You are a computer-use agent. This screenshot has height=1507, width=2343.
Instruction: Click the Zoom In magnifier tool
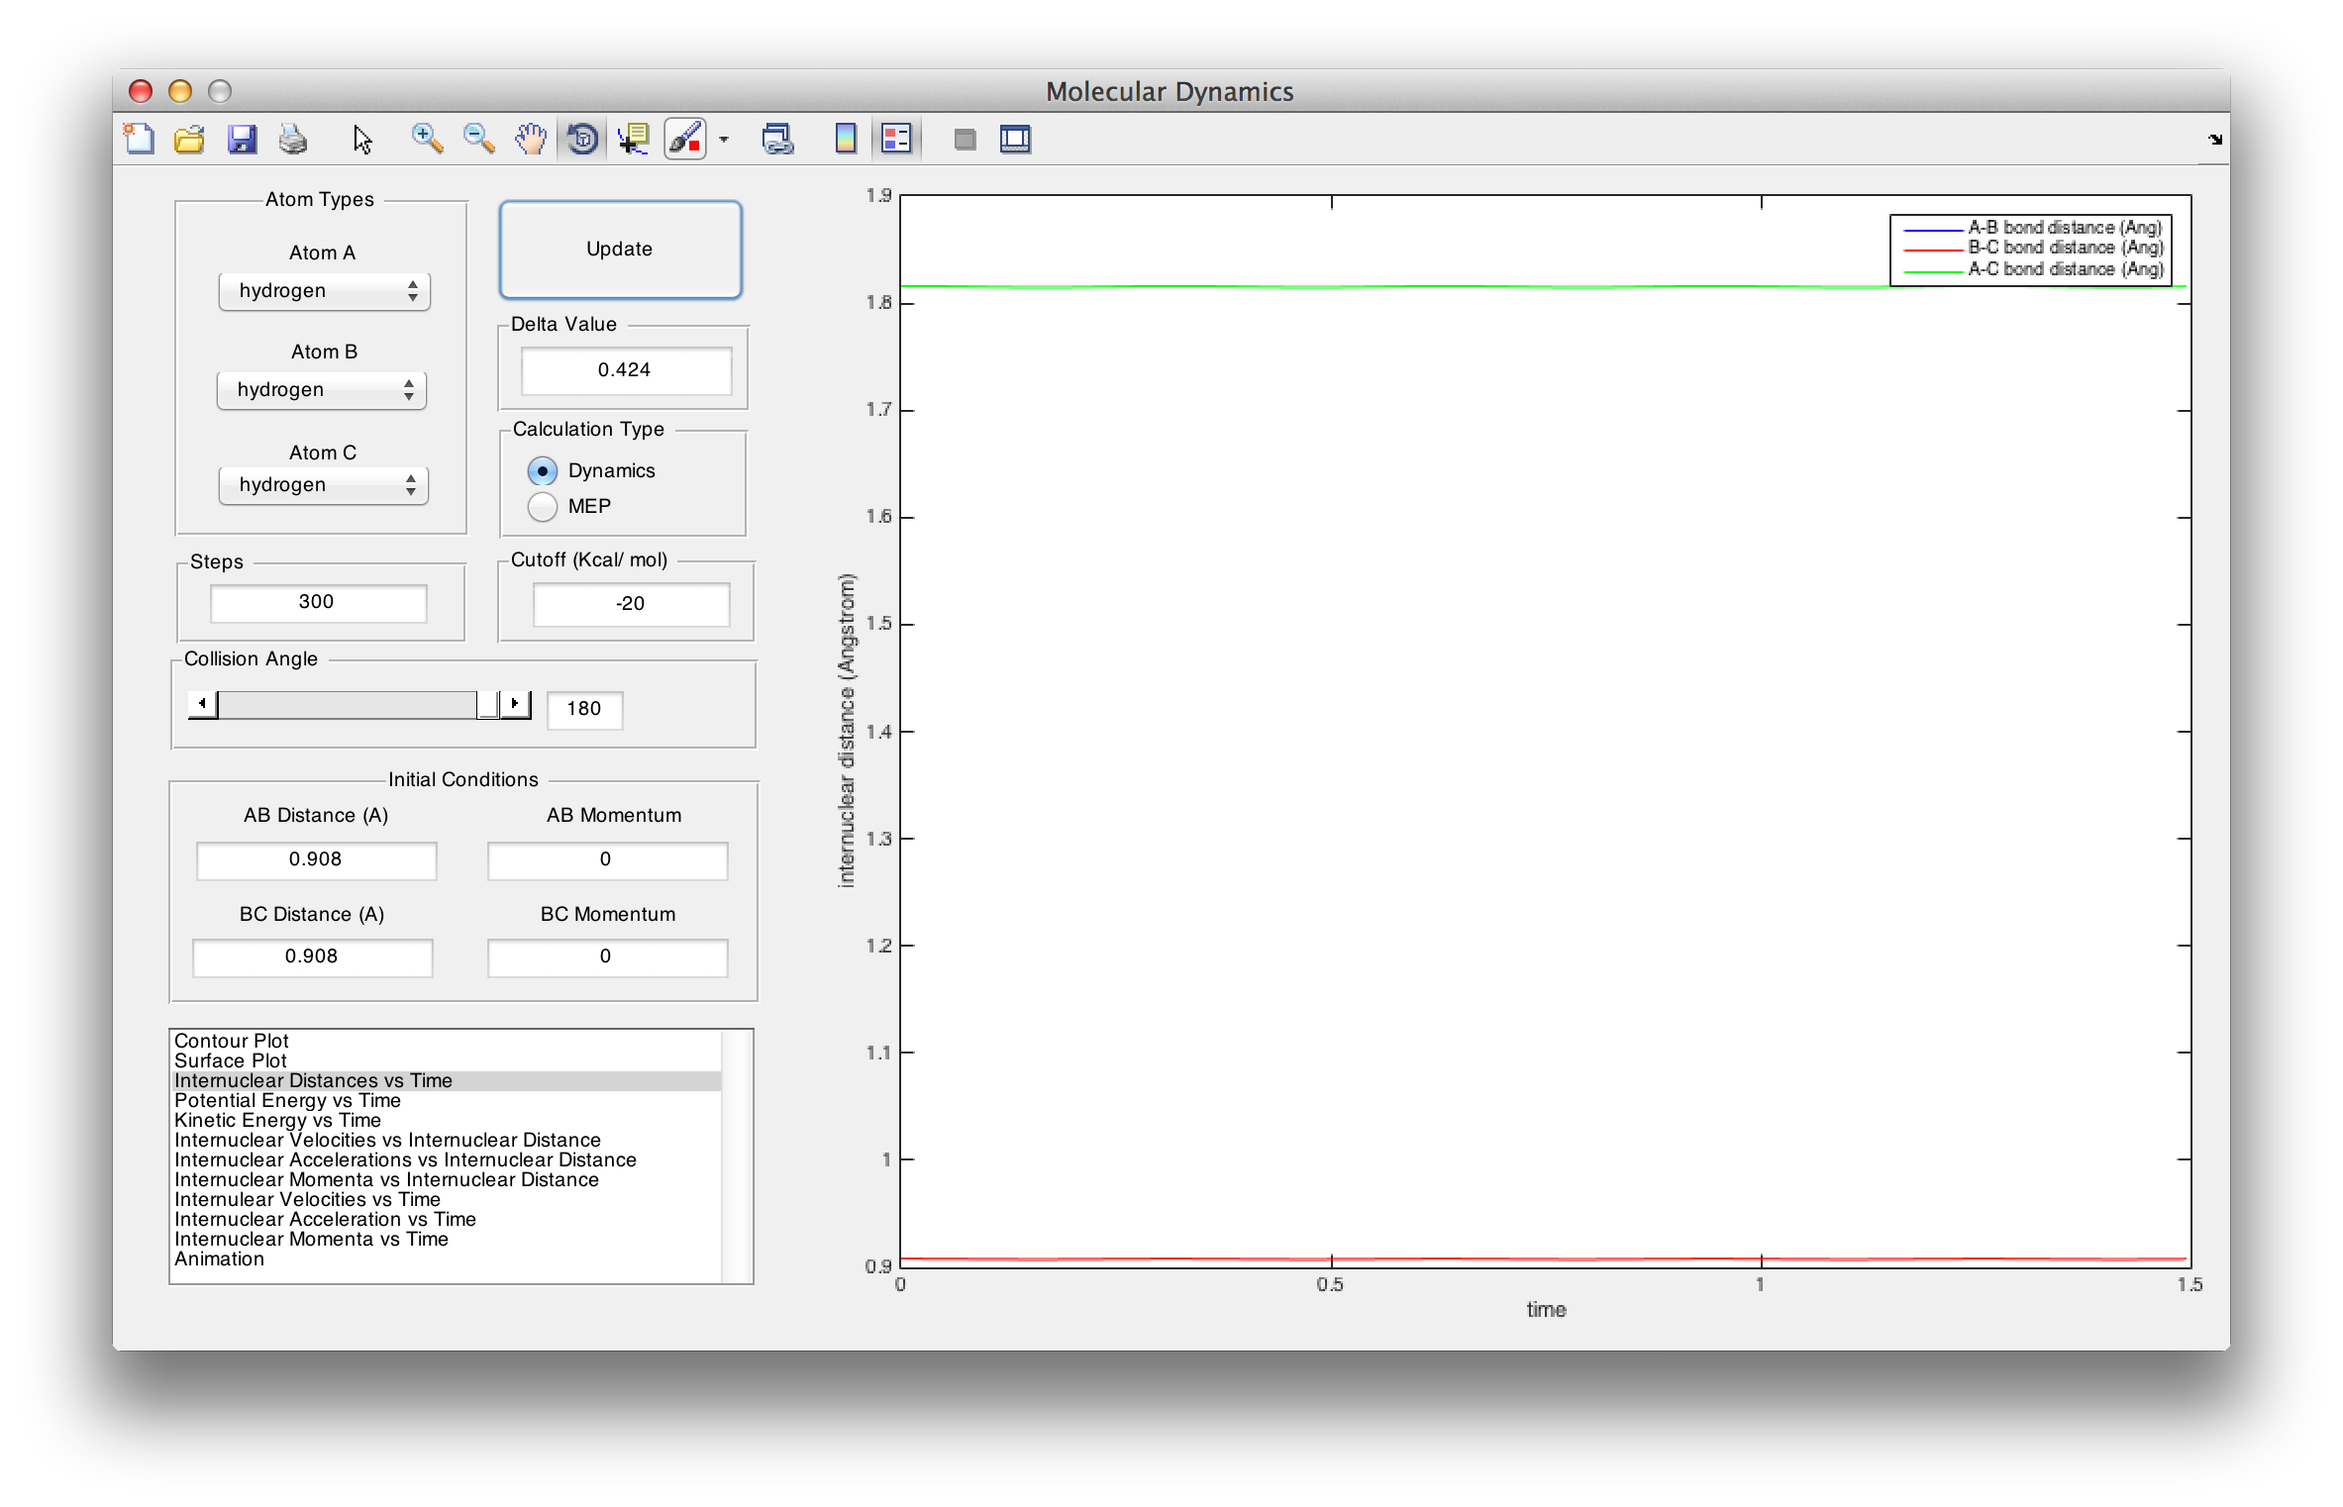pos(427,139)
